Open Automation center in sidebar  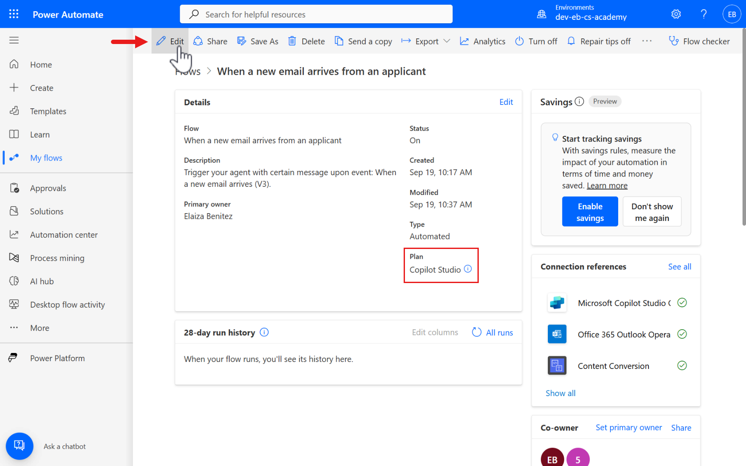click(x=63, y=235)
